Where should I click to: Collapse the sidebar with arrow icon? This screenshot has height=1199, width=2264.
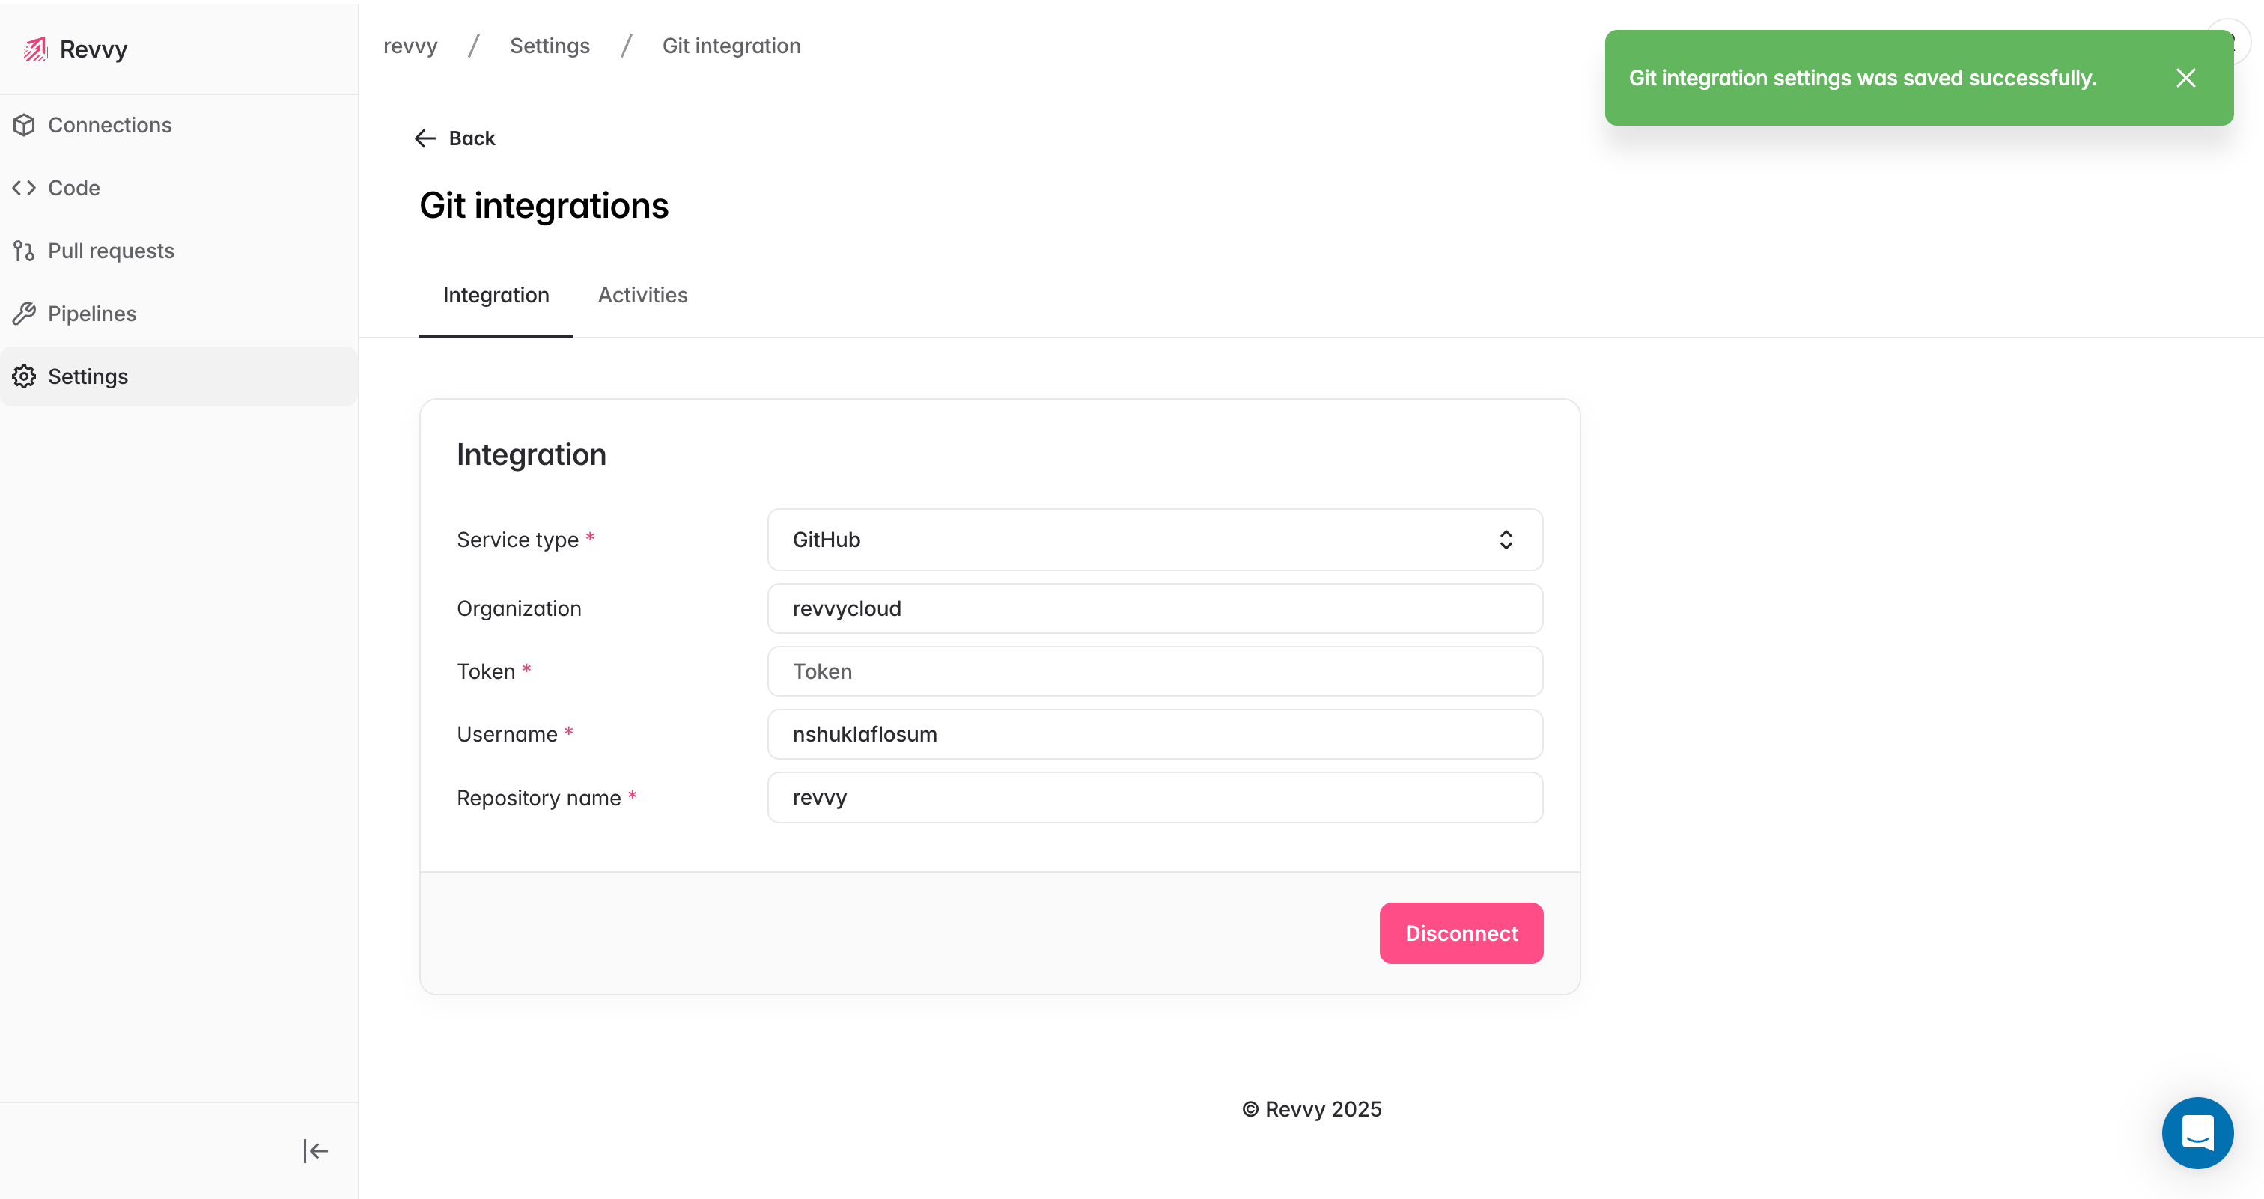tap(314, 1150)
